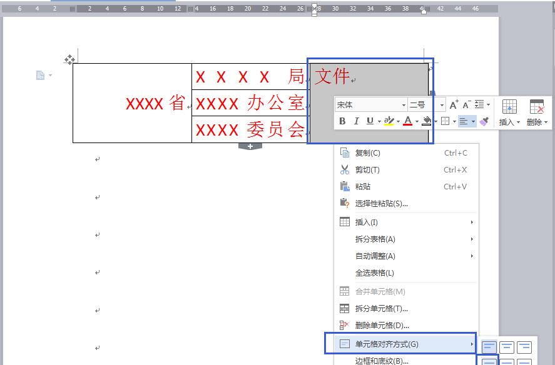Click the document layout icon in left margin
The width and height of the screenshot is (555, 365).
tap(40, 75)
